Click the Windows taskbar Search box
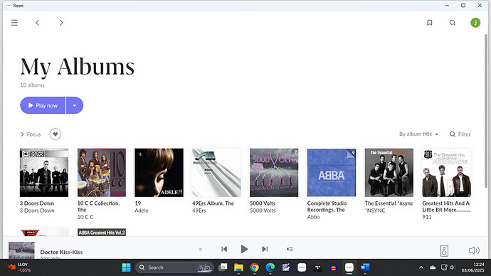This screenshot has width=491, height=276. [x=175, y=267]
